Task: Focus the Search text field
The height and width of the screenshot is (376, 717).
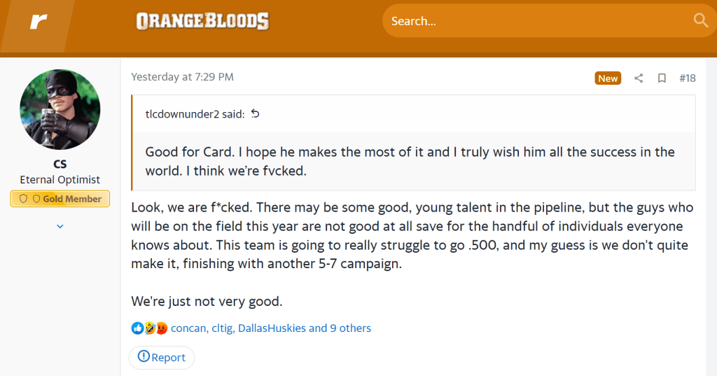Action: pyautogui.click(x=539, y=21)
